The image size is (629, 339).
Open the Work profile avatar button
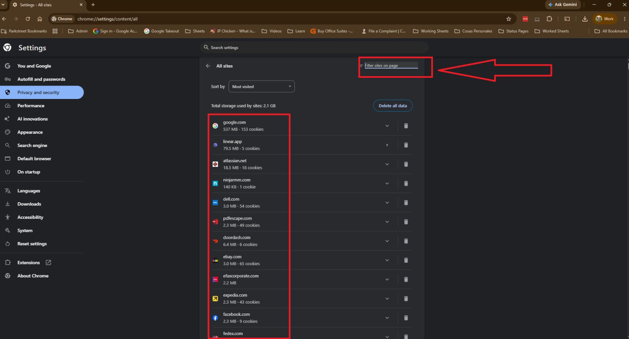coord(605,19)
